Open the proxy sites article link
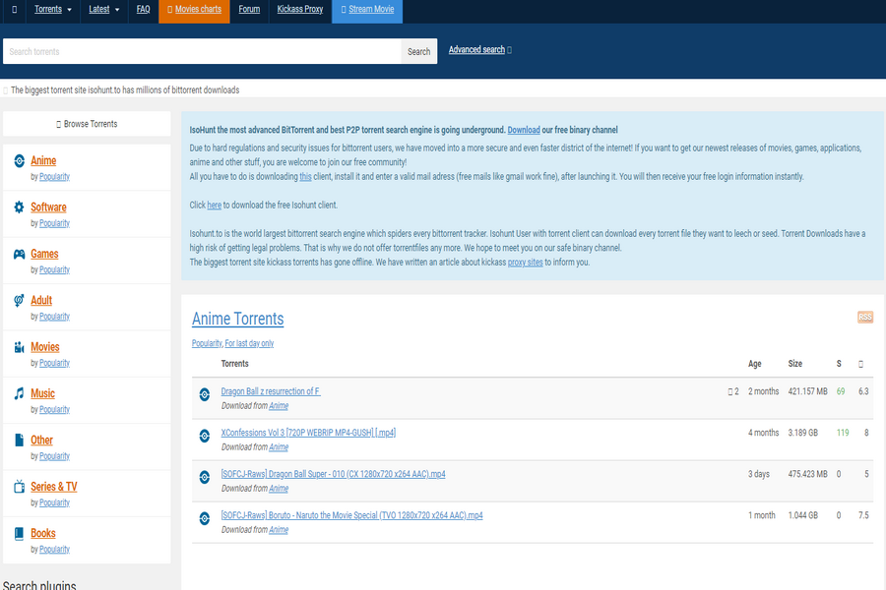Screen dimensions: 886x590 526,262
